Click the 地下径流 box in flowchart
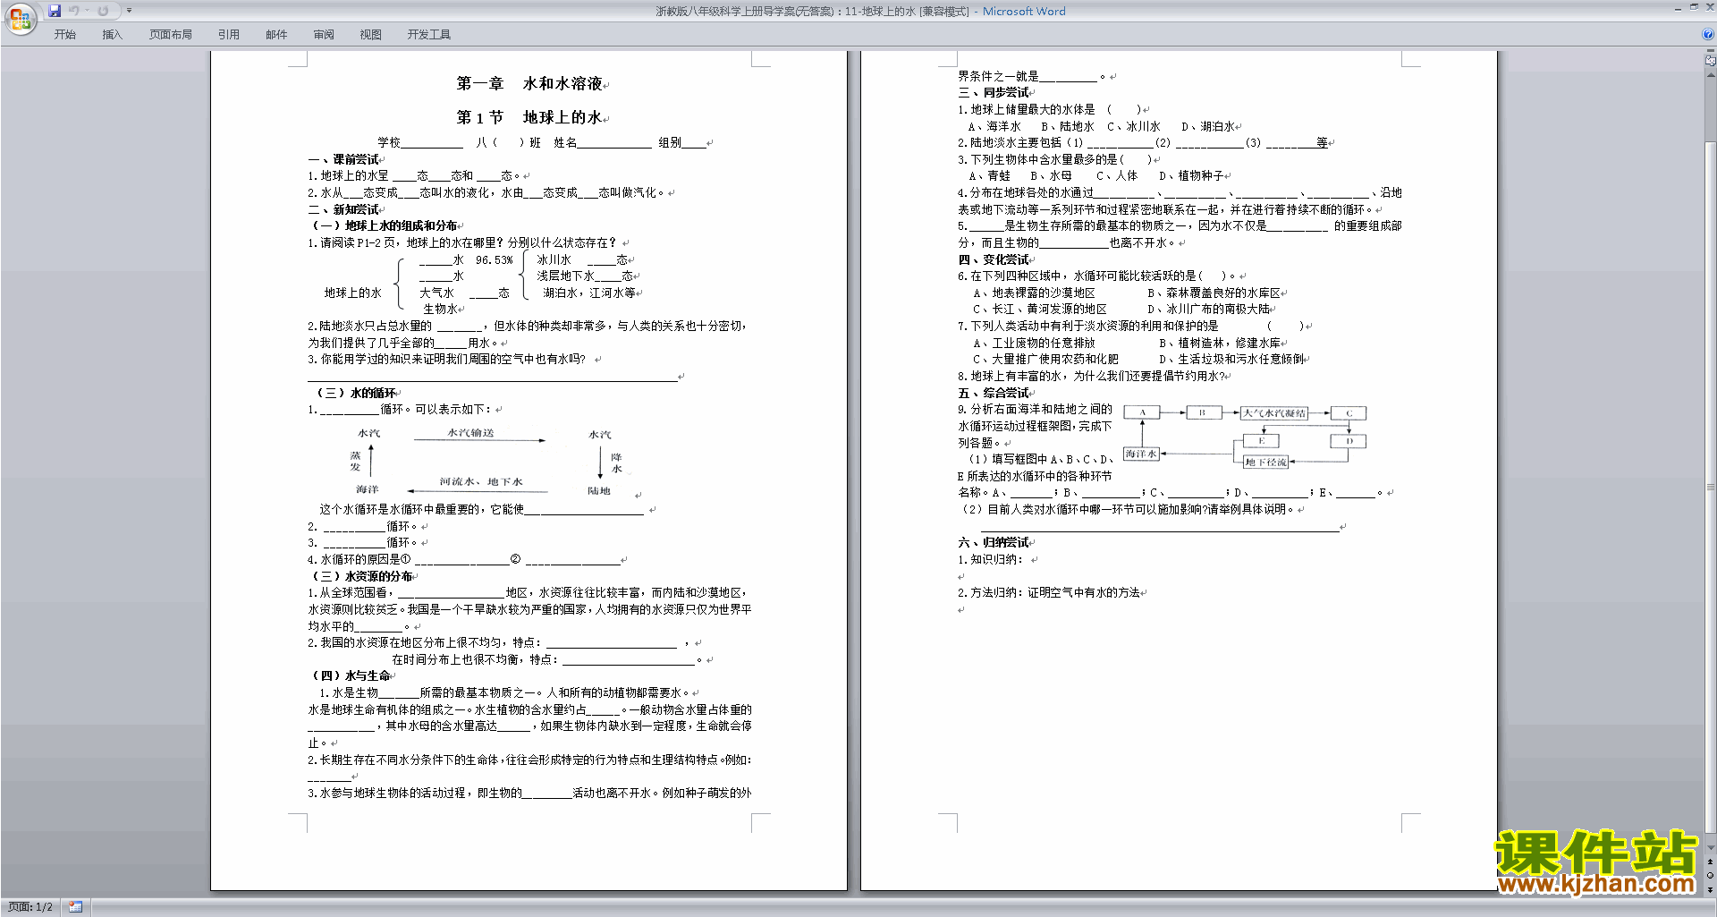1717x917 pixels. (x=1265, y=462)
